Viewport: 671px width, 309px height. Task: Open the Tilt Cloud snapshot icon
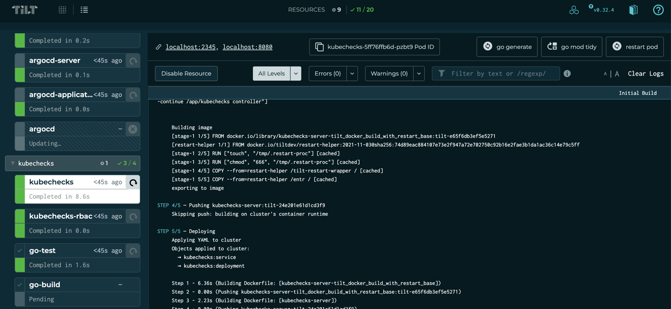574,10
